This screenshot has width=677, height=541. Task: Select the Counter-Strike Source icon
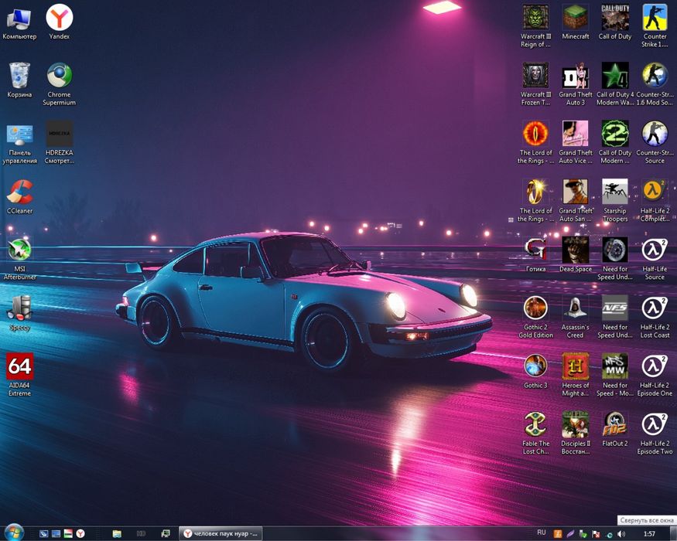point(655,143)
